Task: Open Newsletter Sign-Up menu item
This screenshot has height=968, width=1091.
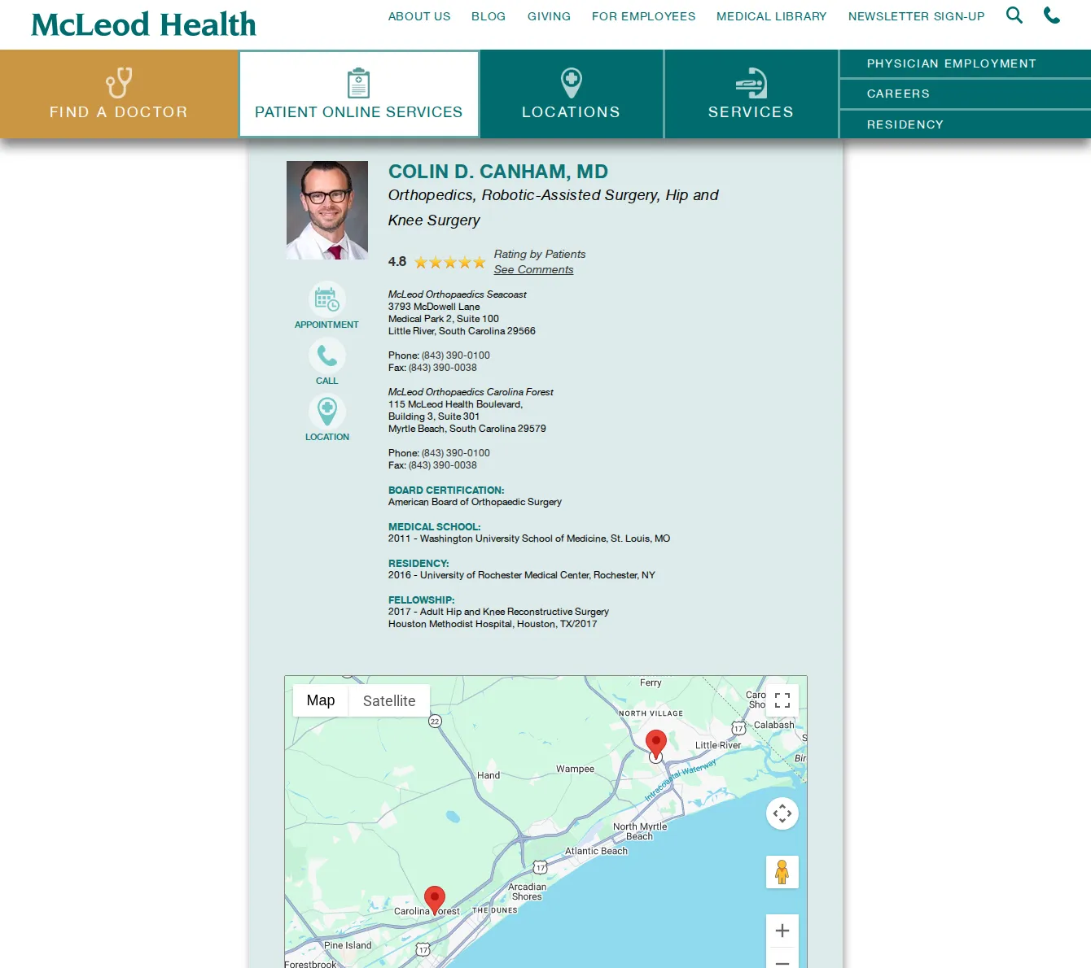Action: pos(916,16)
